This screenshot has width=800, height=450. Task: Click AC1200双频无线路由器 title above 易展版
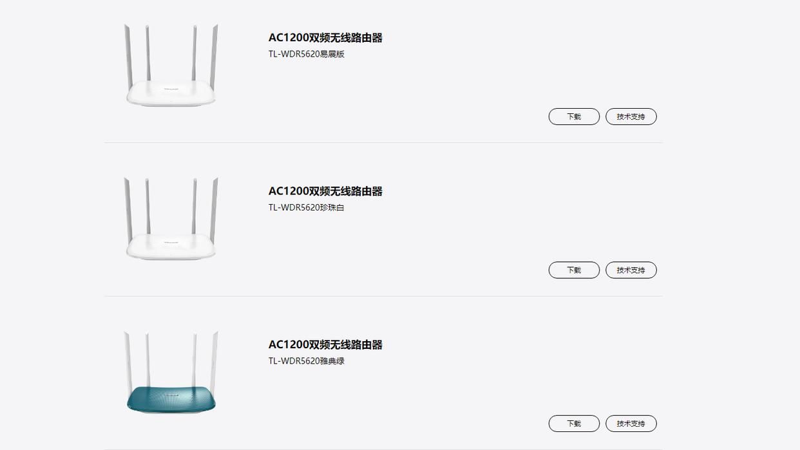point(325,38)
